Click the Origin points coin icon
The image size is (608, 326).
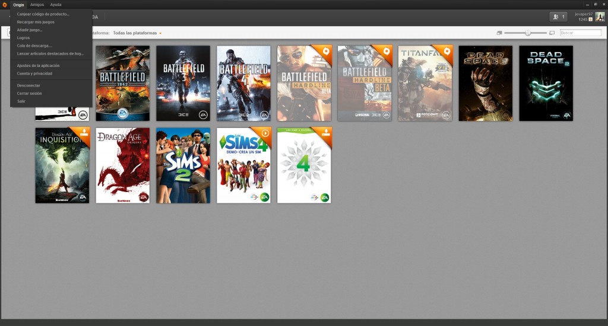coord(591,20)
